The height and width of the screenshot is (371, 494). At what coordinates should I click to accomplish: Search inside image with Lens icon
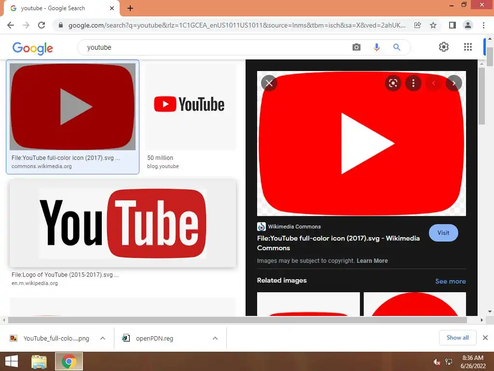coord(393,83)
